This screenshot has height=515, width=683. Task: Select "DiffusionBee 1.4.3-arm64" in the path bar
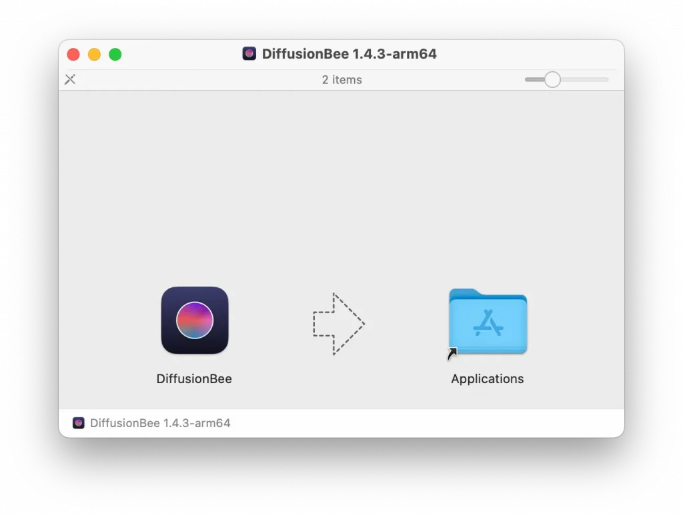click(x=160, y=423)
